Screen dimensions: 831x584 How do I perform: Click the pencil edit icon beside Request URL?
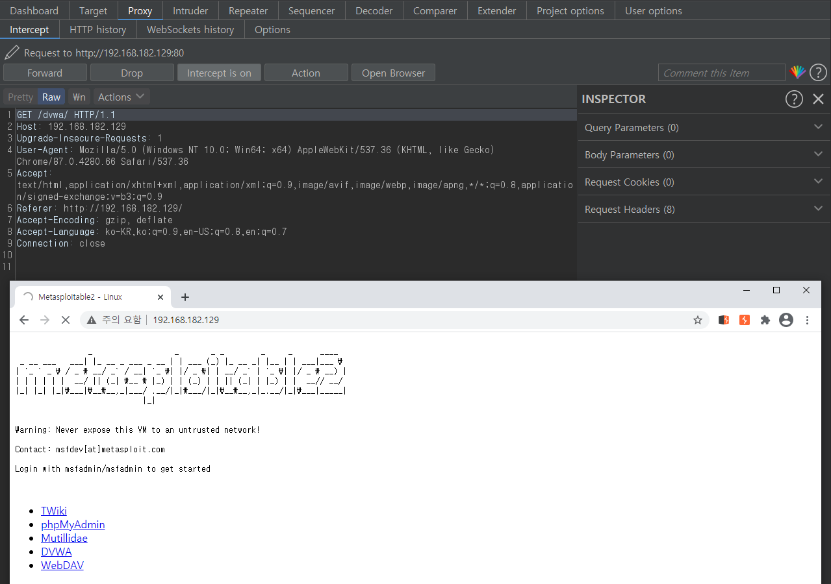(12, 53)
